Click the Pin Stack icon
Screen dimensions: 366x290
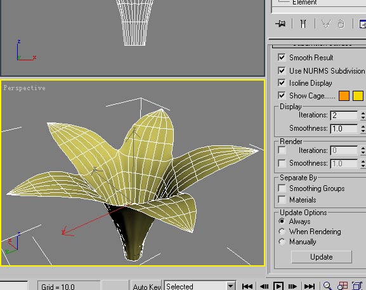tap(280, 23)
